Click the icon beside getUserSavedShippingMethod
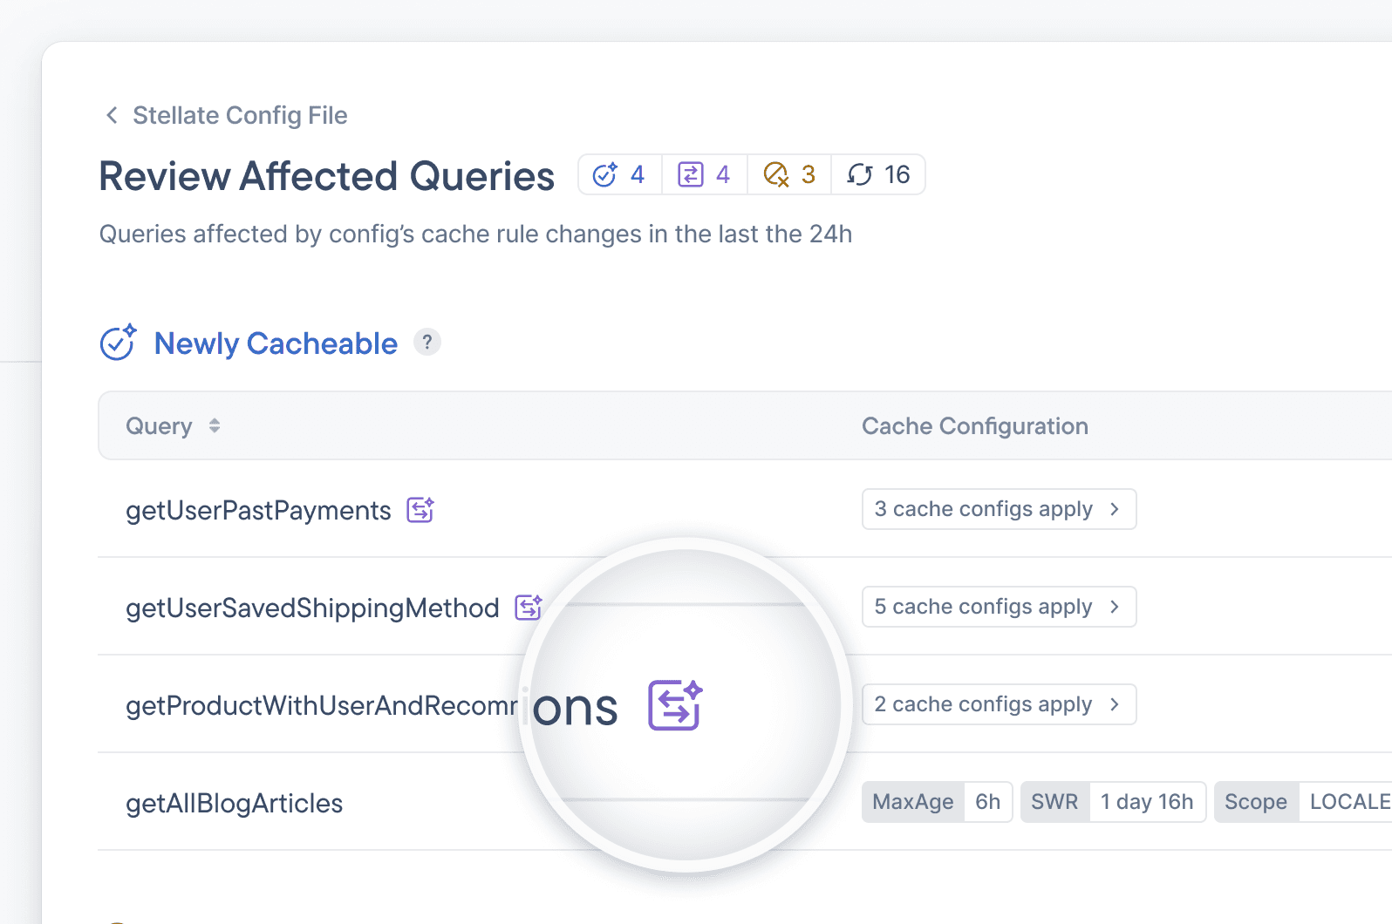The height and width of the screenshot is (924, 1392). [529, 608]
